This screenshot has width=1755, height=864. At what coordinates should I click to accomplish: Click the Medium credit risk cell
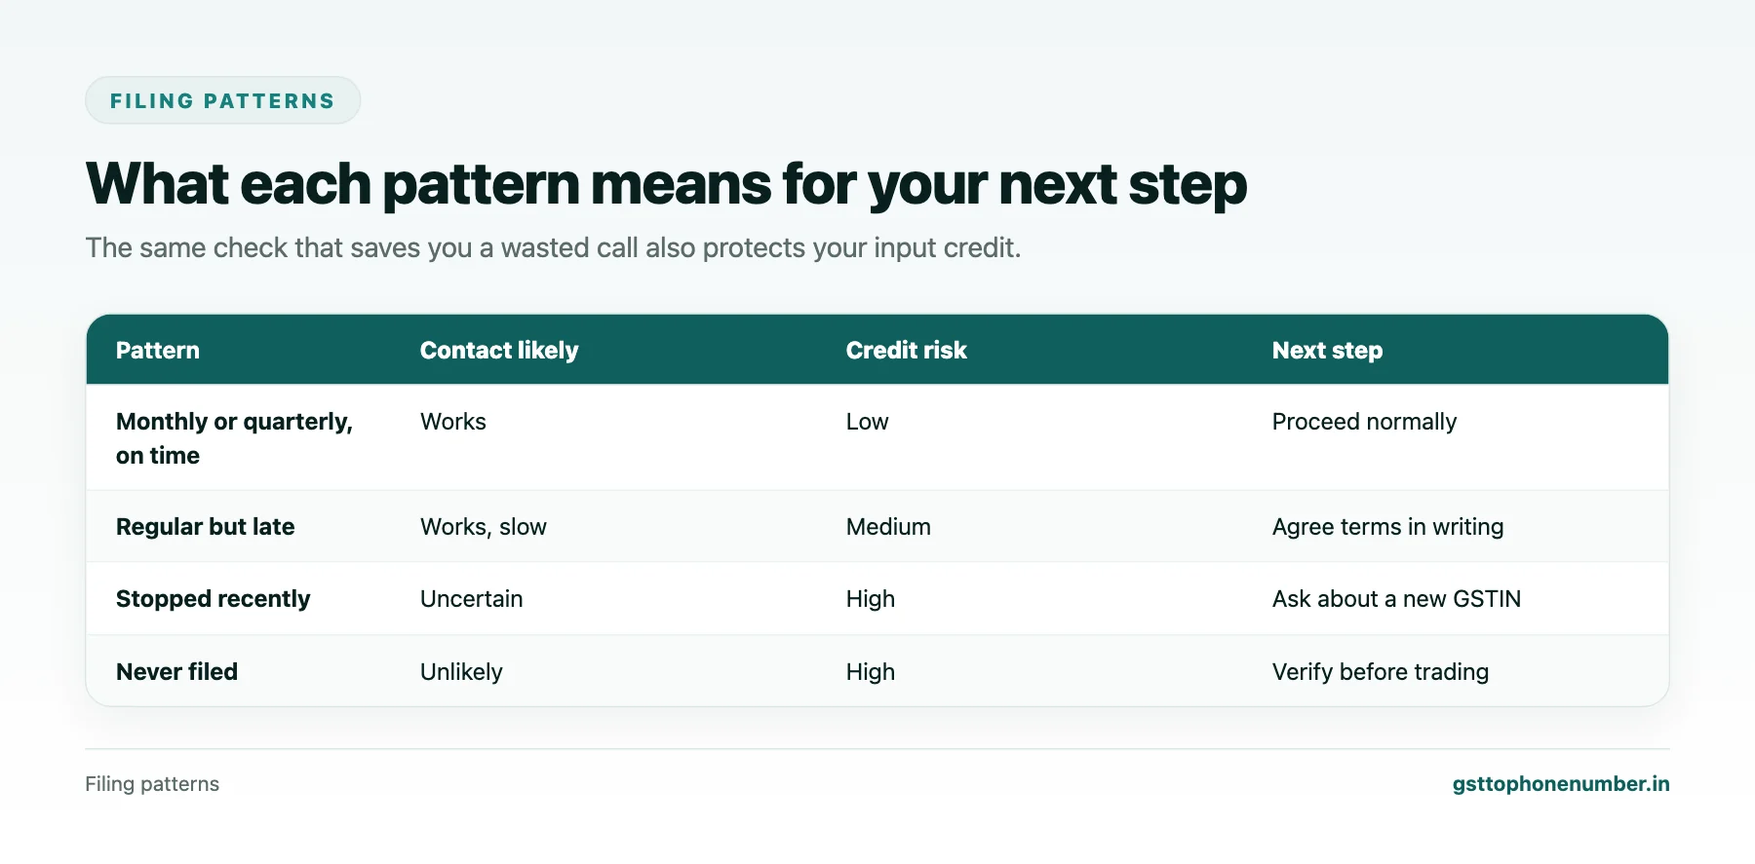point(888,527)
